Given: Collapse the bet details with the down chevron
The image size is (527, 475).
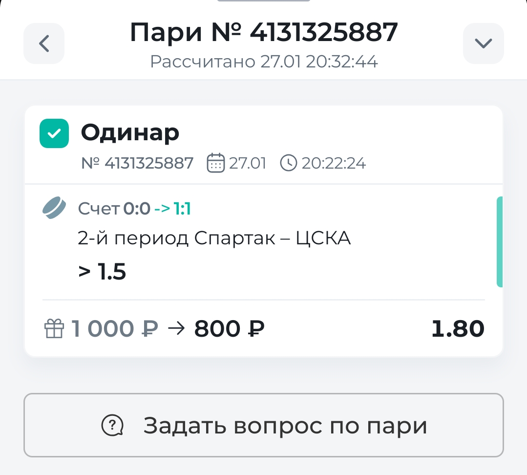Looking at the screenshot, I should click(483, 43).
